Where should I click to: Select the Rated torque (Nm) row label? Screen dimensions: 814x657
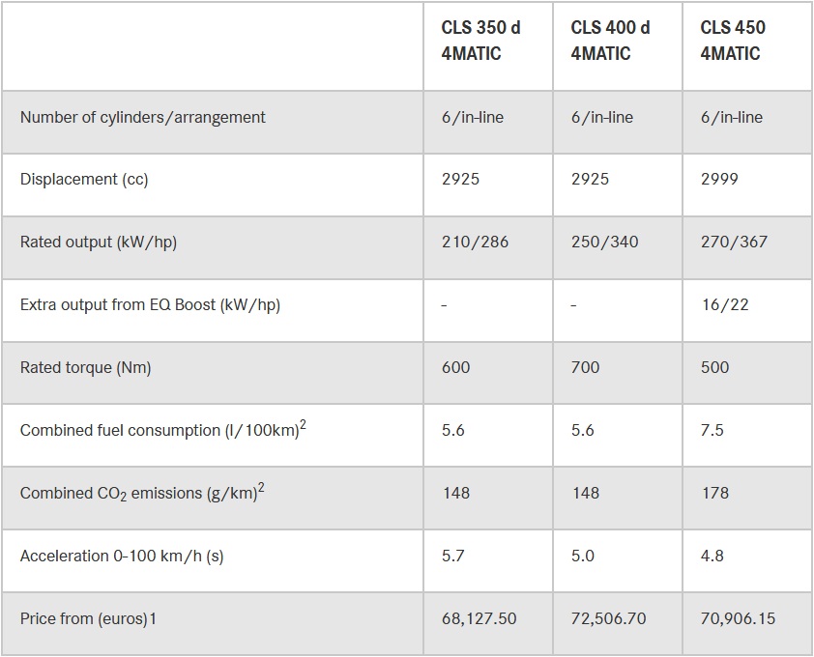click(86, 367)
